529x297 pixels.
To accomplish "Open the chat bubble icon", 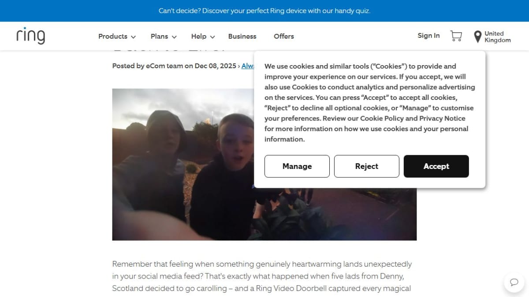I will [514, 282].
